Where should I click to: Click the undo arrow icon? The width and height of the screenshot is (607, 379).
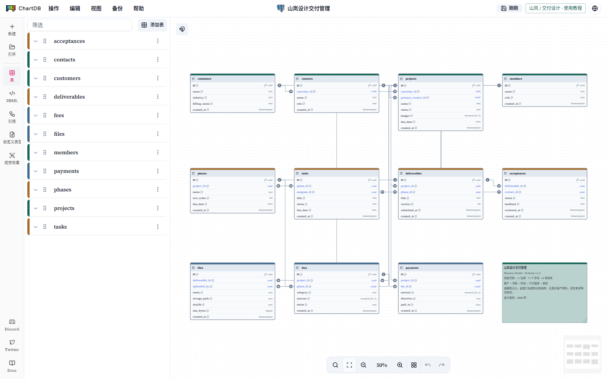click(x=428, y=365)
